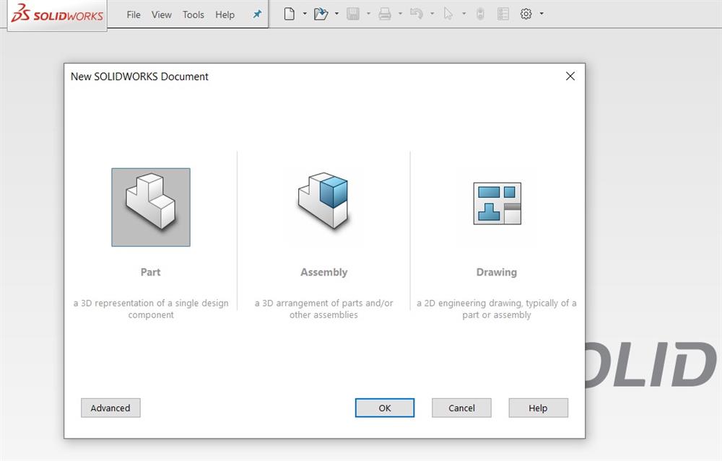Open the Tools menu
Viewport: 722px width, 461px height.
click(193, 14)
